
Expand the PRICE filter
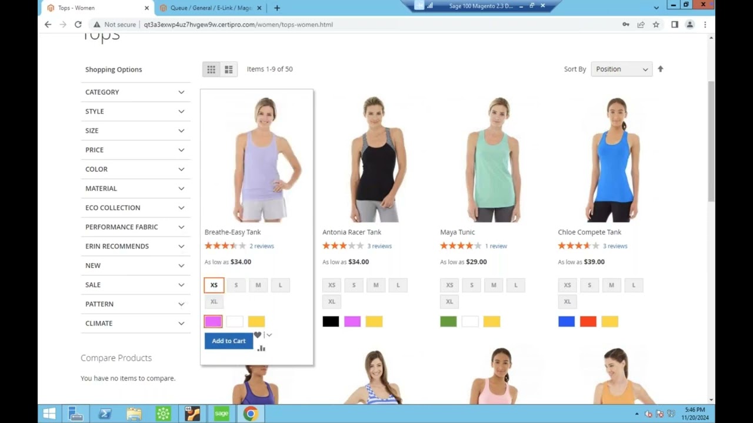click(x=135, y=150)
